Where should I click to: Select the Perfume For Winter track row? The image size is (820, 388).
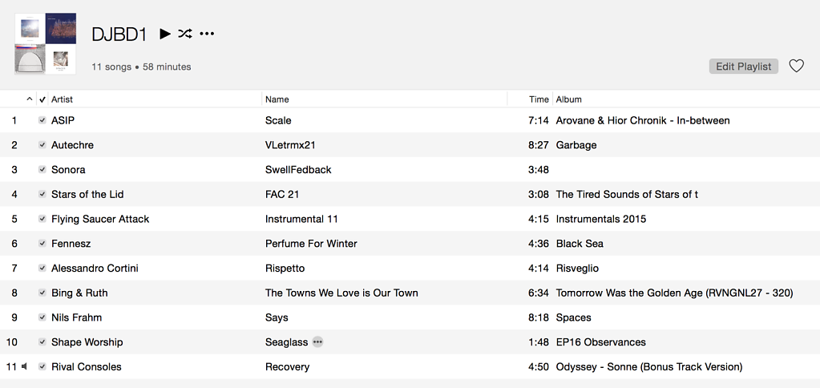[410, 243]
